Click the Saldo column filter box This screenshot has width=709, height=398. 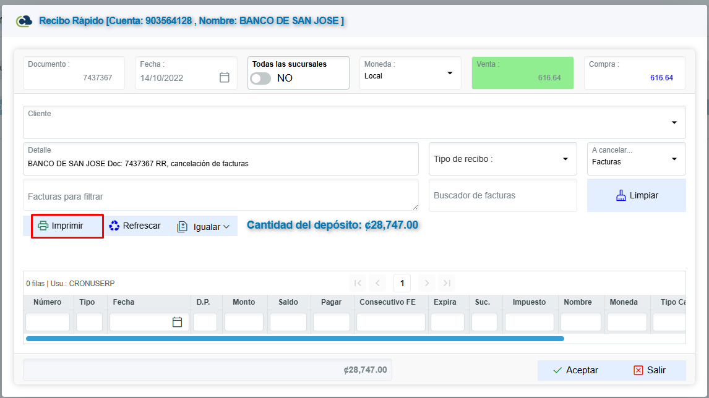[x=288, y=322]
